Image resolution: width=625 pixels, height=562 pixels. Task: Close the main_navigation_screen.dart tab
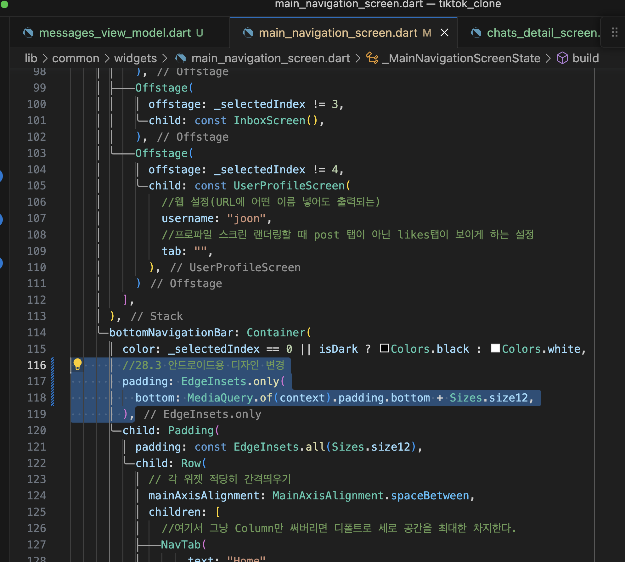coord(444,32)
